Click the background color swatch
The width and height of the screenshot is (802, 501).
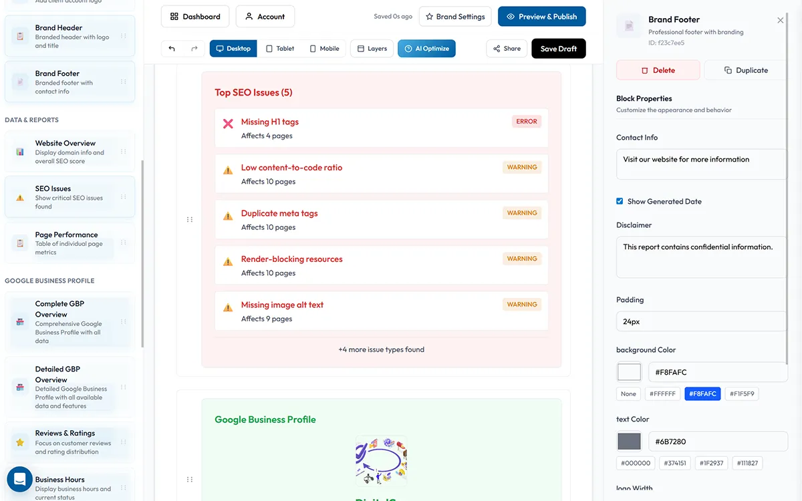(x=629, y=372)
